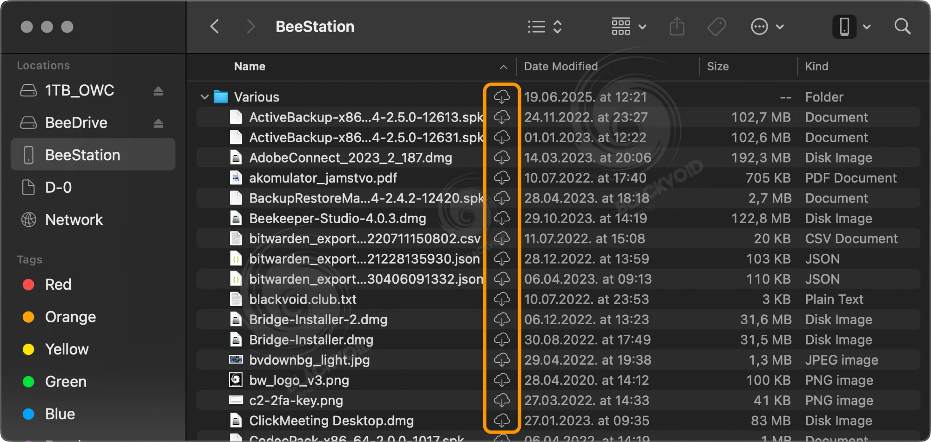Select BeeDrive in the sidebar

(93, 123)
